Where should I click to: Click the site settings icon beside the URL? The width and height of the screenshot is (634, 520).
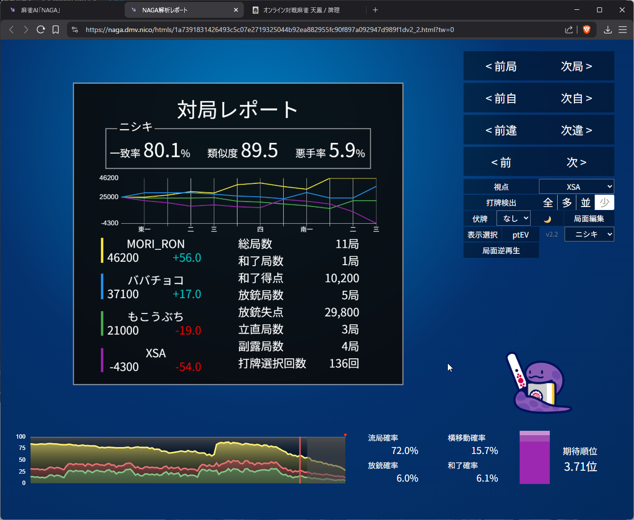pos(75,30)
